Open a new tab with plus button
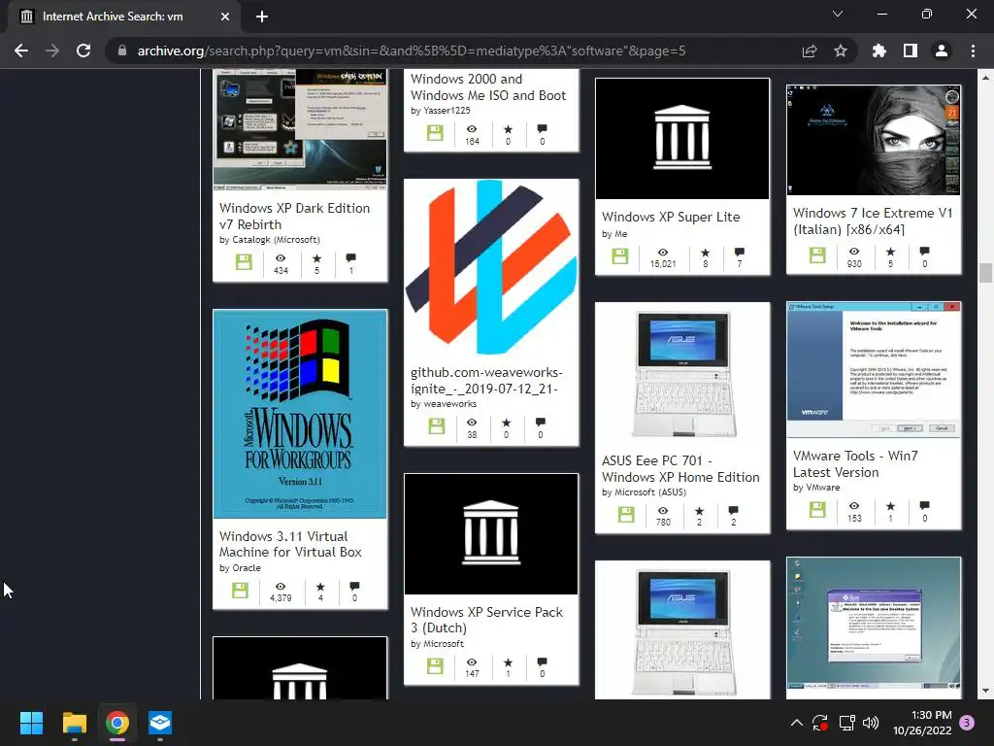The width and height of the screenshot is (994, 746). pyautogui.click(x=262, y=17)
